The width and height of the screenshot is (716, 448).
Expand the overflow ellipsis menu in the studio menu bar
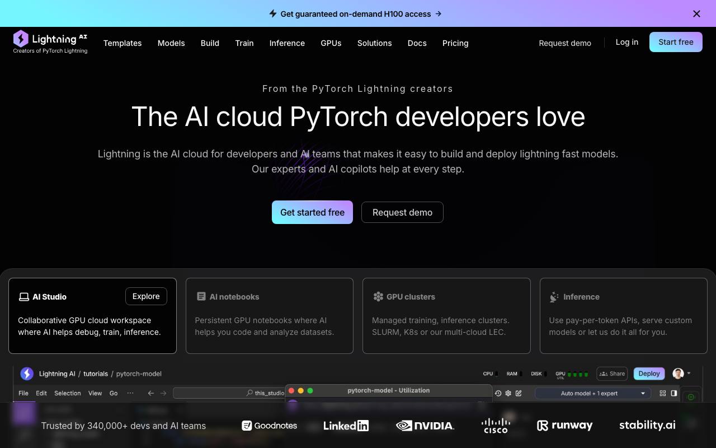130,393
